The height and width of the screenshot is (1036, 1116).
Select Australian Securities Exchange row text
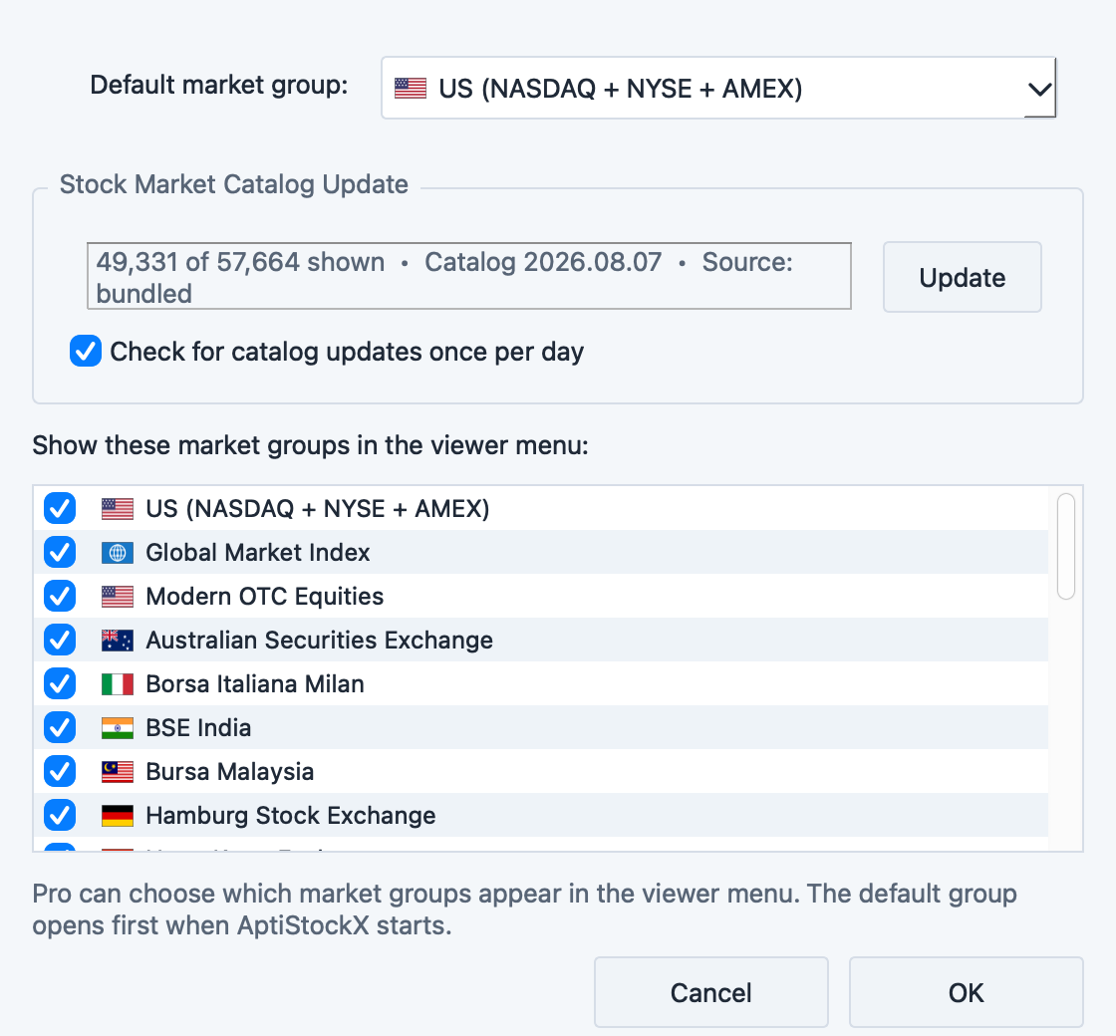[x=320, y=641]
